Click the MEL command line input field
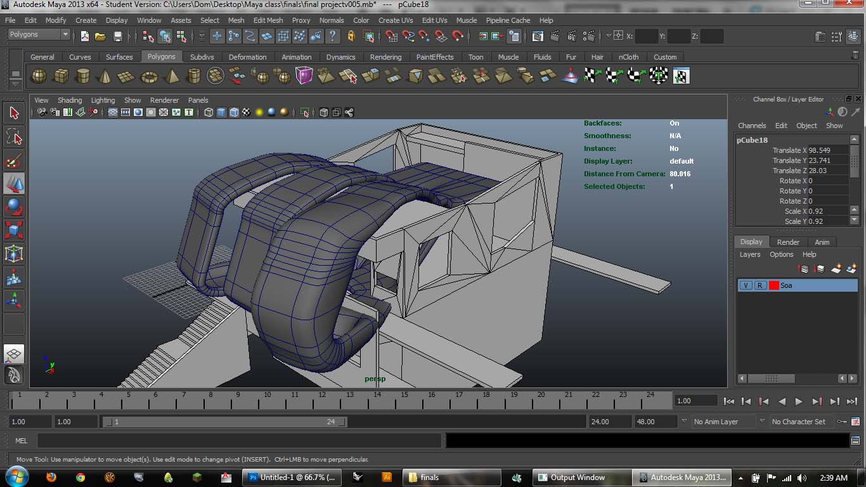This screenshot has width=866, height=487. tap(239, 440)
